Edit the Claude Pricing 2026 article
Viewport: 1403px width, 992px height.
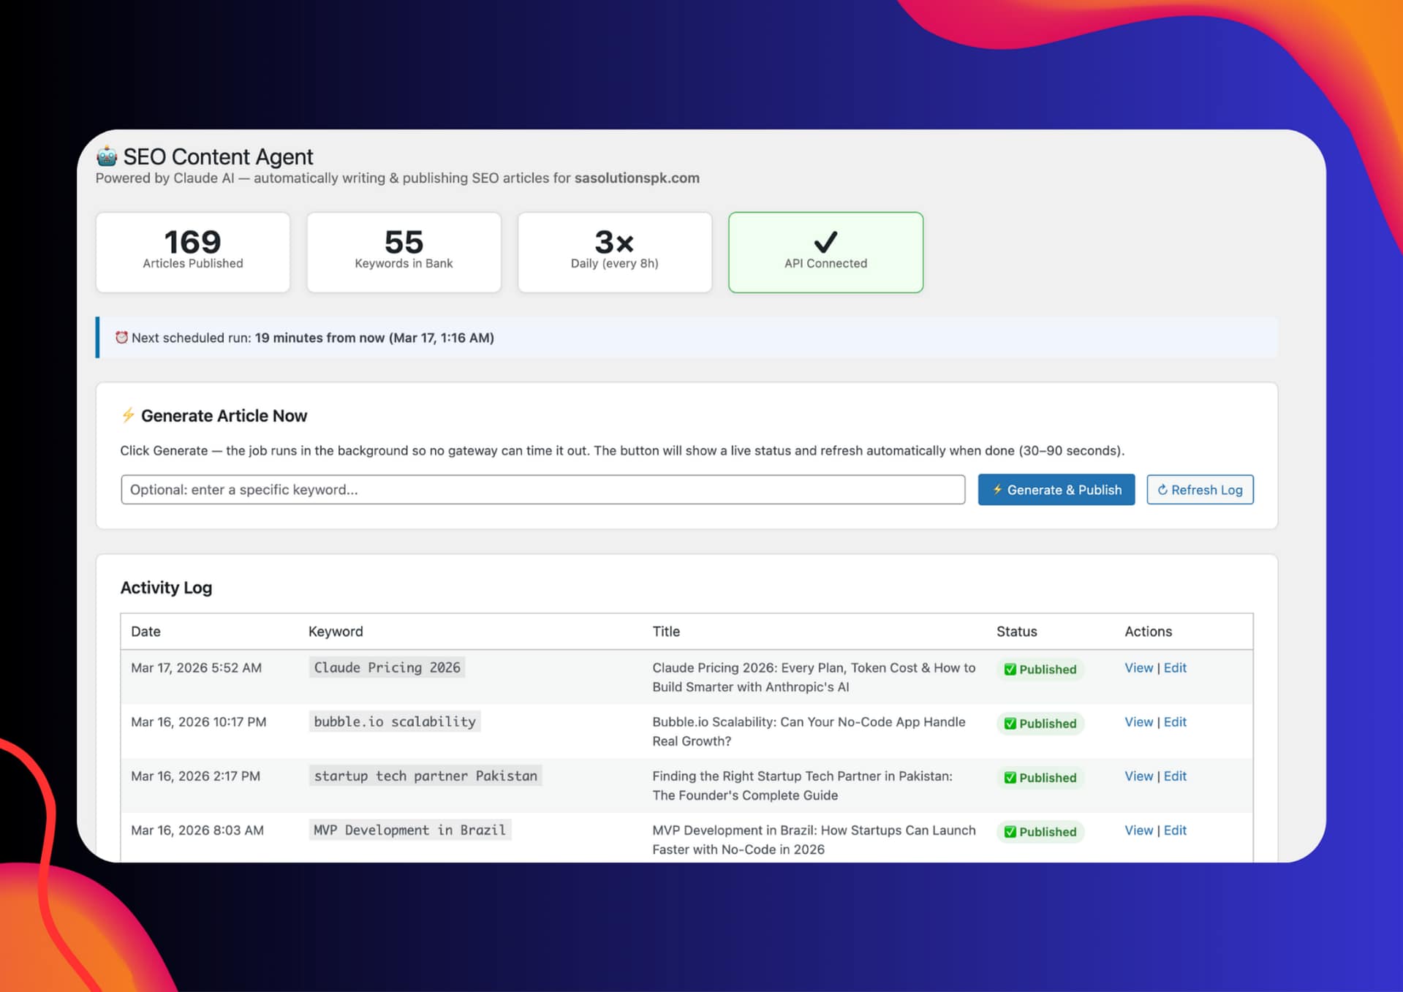coord(1175,667)
